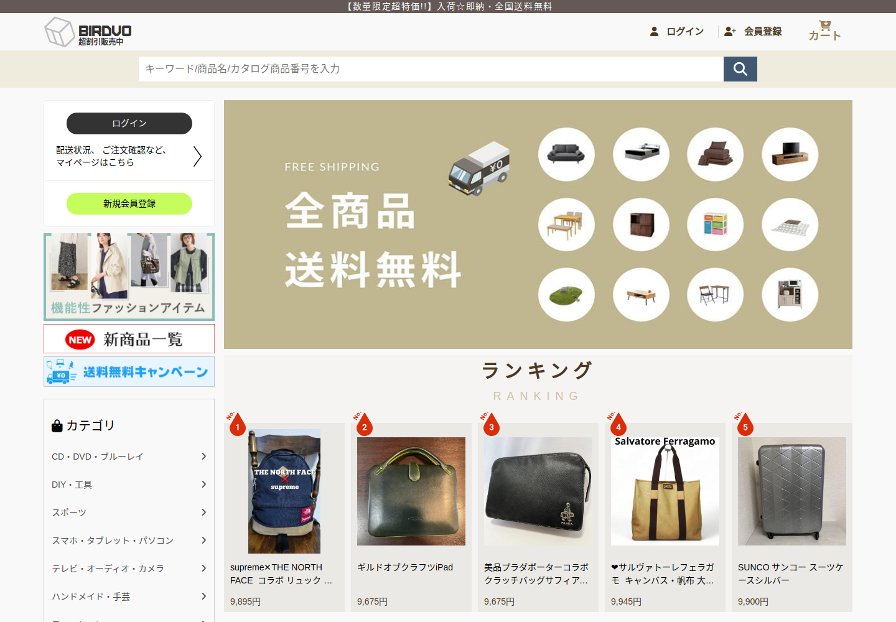The height and width of the screenshot is (622, 896).
Task: Expand the スポーツ category
Action: 129,513
